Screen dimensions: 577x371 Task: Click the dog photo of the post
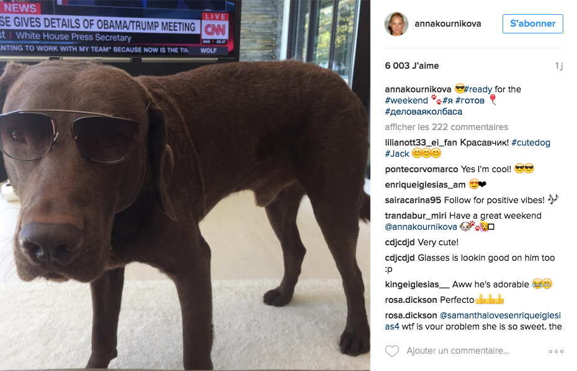tap(185, 186)
